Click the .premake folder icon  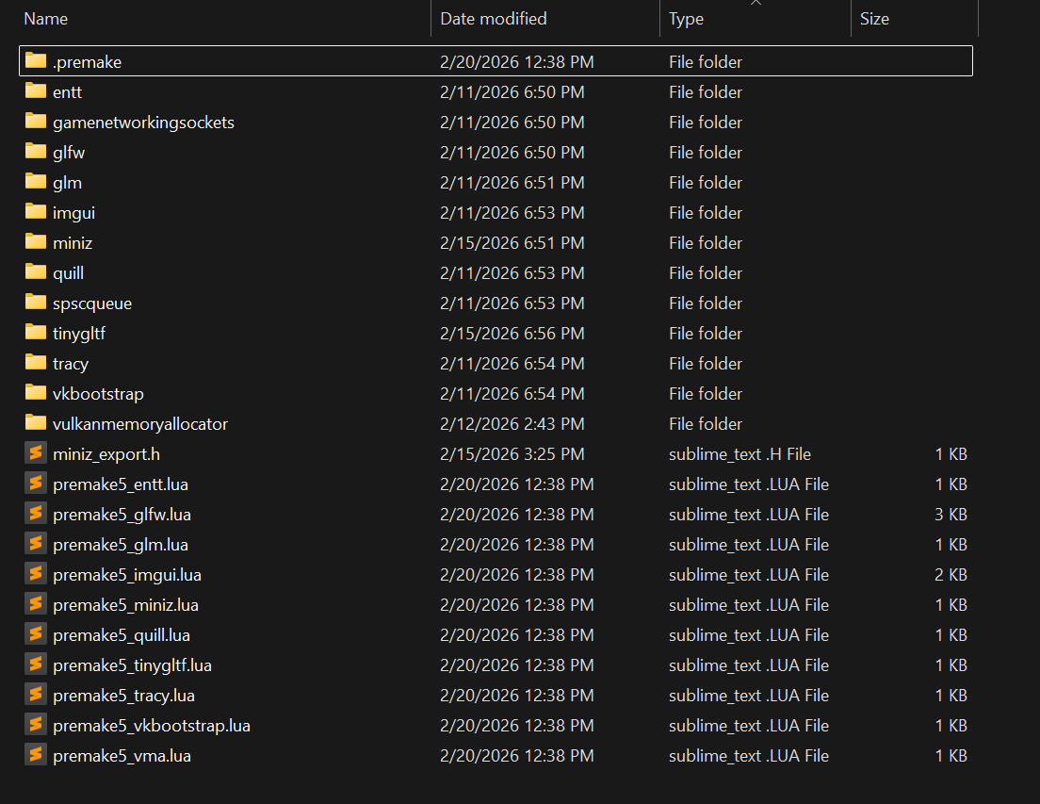pyautogui.click(x=36, y=61)
